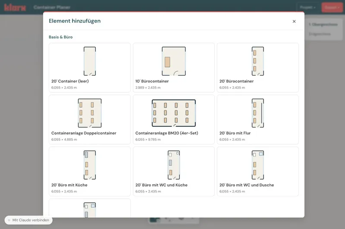Open the Projekt dropdown menu
This screenshot has height=229, width=345.
307,7
